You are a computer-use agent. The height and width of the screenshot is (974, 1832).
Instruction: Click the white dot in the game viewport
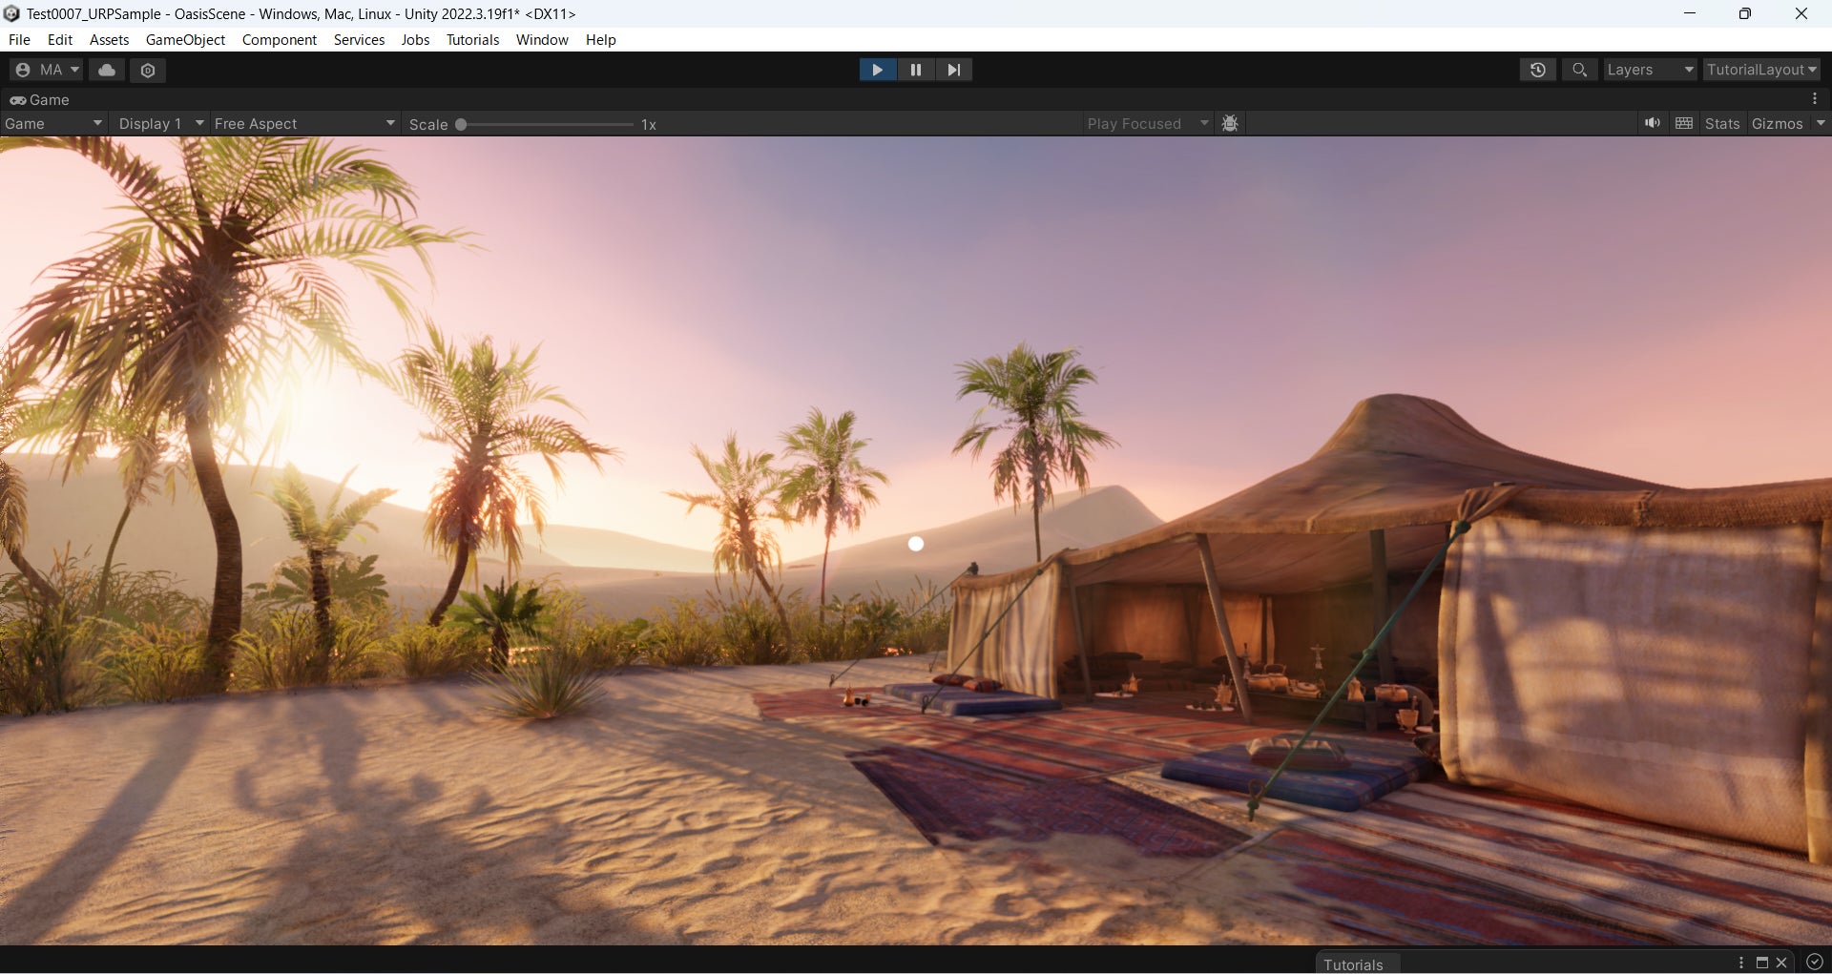(916, 544)
